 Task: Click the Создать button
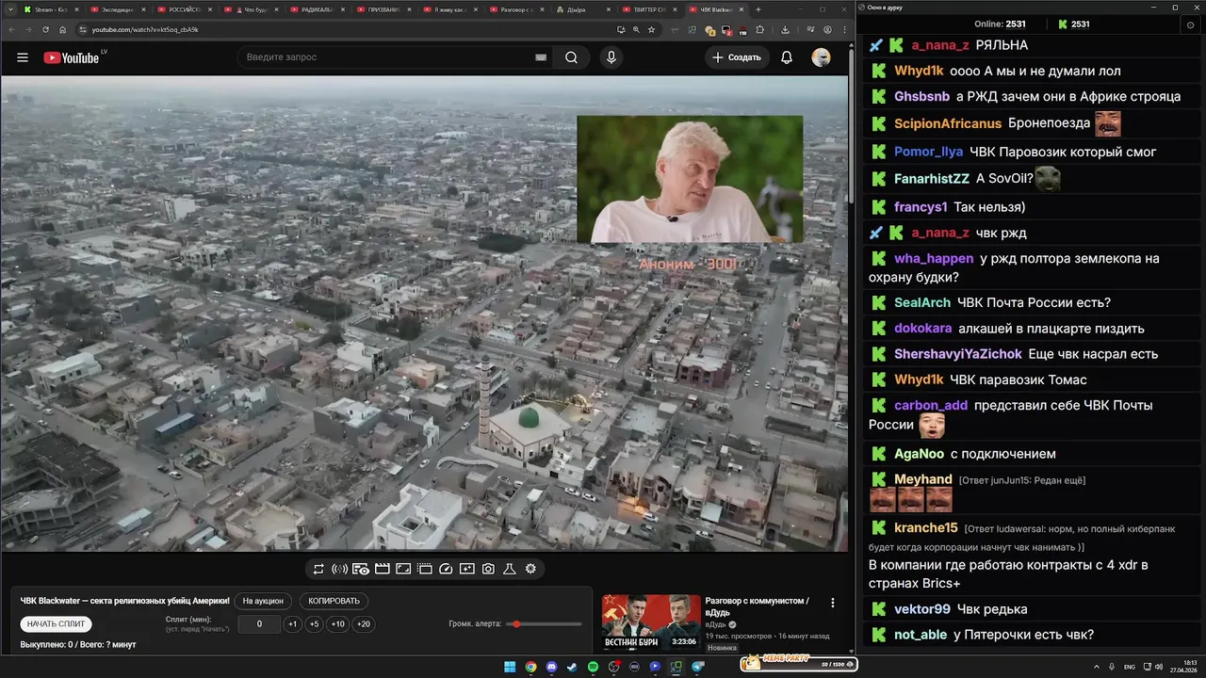tap(737, 57)
